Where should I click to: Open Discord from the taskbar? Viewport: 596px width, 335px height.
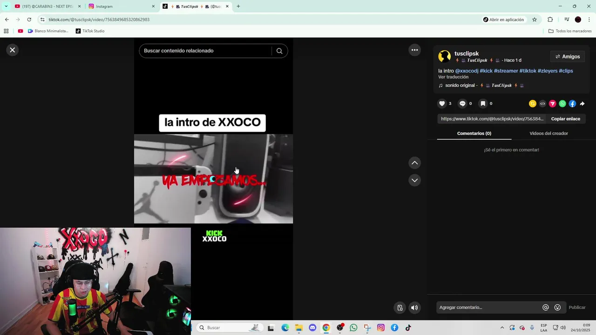(312, 328)
